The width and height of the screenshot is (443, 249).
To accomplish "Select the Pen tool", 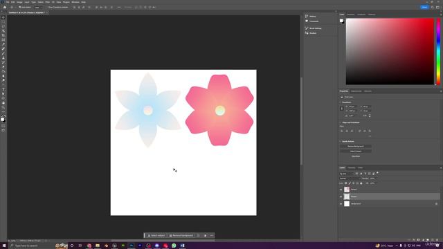I will point(3,85).
